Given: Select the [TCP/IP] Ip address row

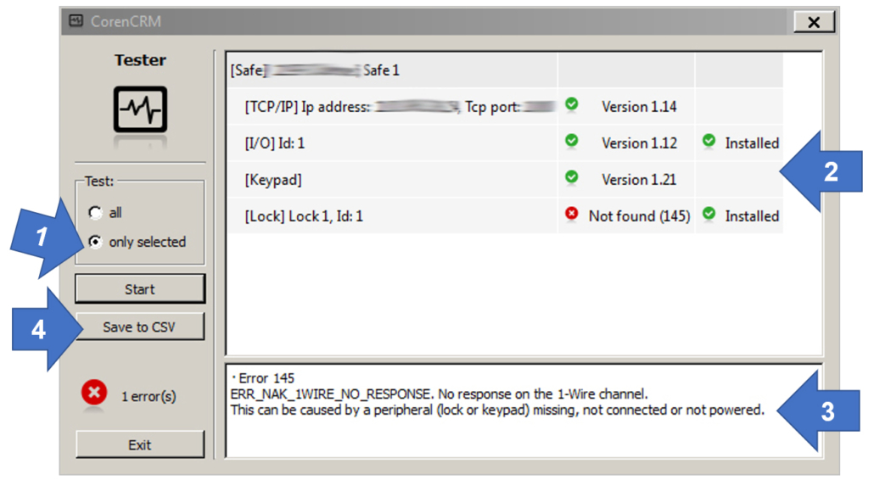Looking at the screenshot, I should pyautogui.click(x=504, y=107).
